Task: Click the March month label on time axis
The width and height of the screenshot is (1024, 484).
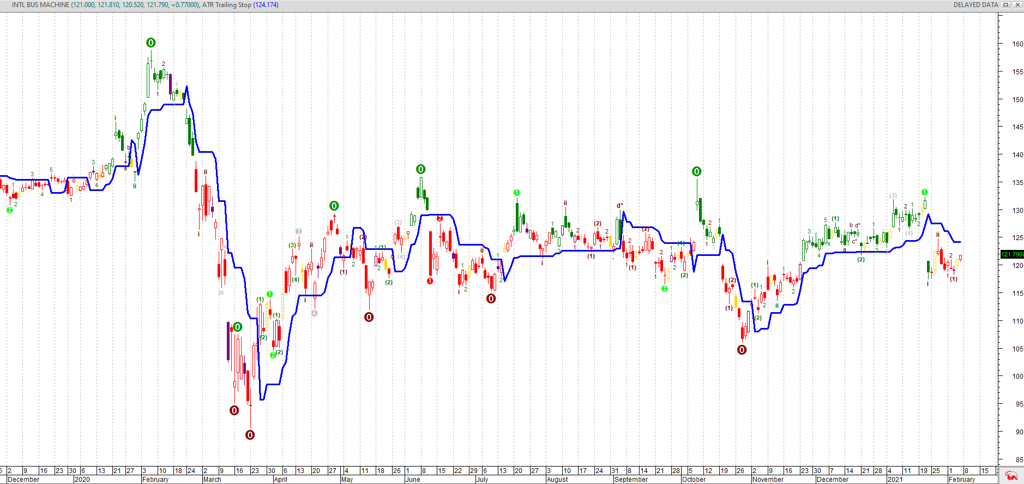Action: pos(212,480)
